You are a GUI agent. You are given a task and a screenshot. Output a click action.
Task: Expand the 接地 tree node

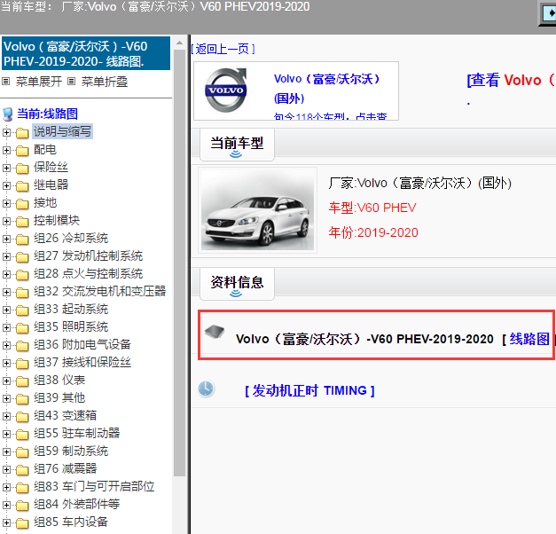(6, 203)
